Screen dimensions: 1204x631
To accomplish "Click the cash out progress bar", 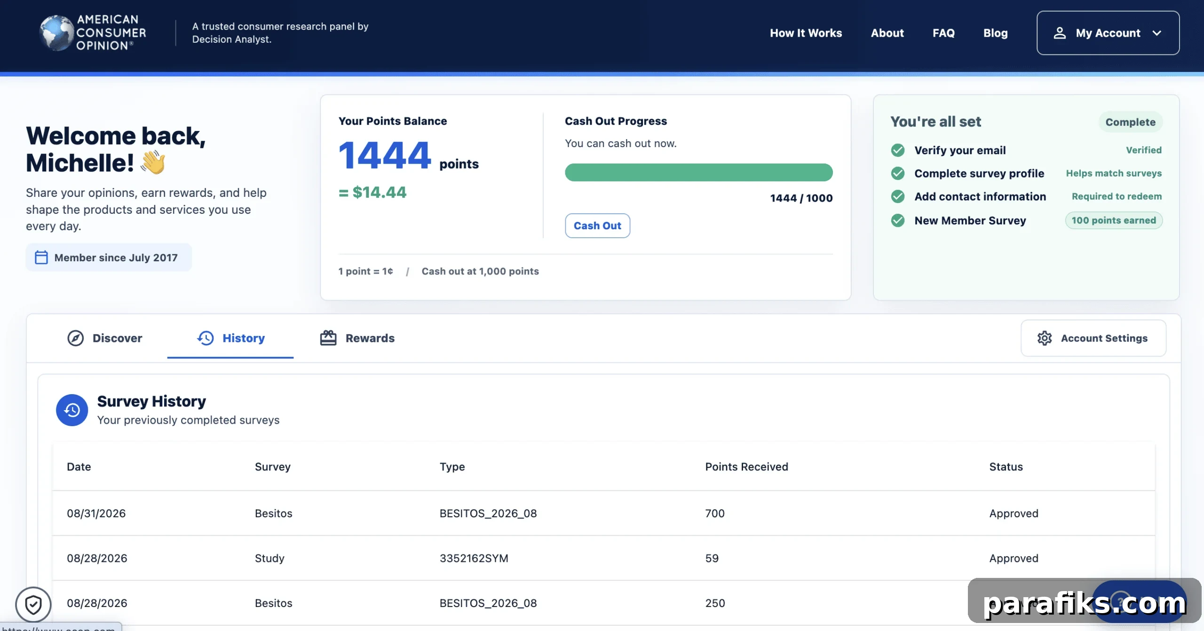I will coord(698,172).
